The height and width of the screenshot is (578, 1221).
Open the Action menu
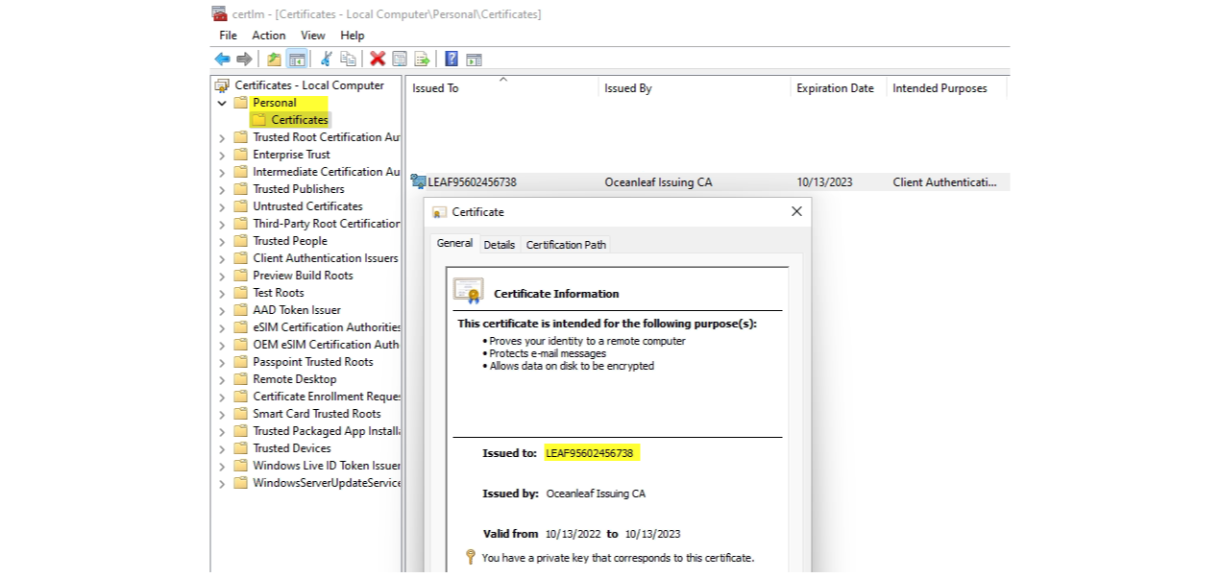tap(268, 35)
